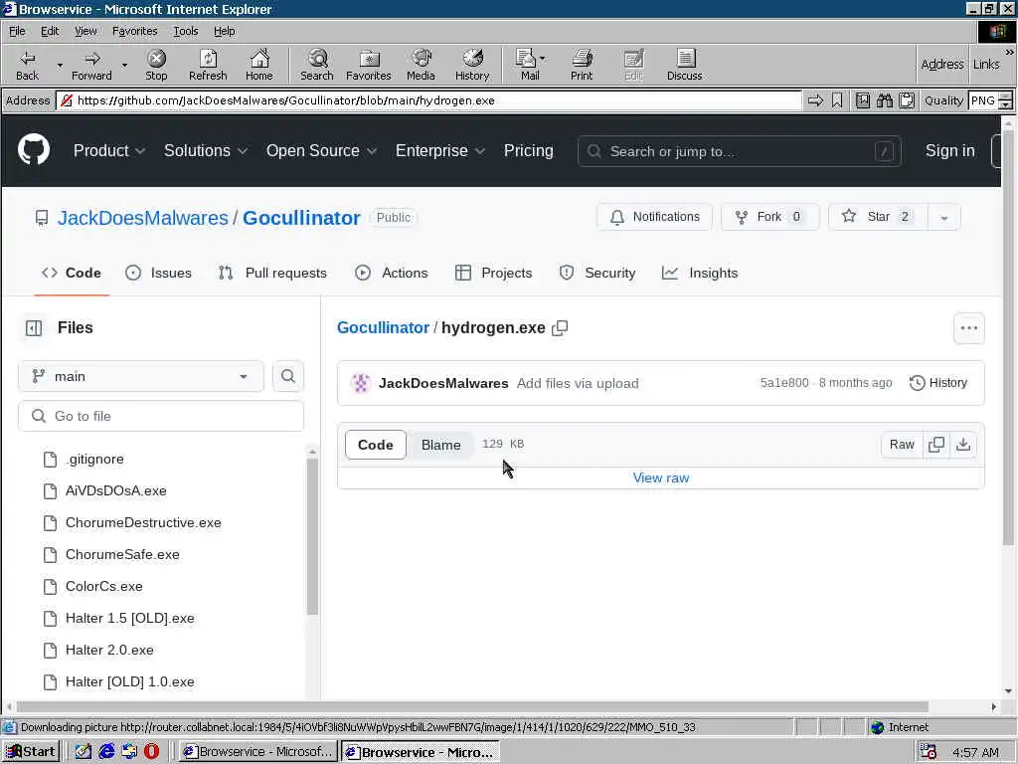
Task: Open the View menu
Action: [x=85, y=31]
